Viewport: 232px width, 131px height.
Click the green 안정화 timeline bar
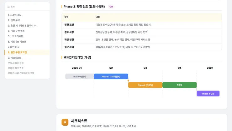(179, 85)
